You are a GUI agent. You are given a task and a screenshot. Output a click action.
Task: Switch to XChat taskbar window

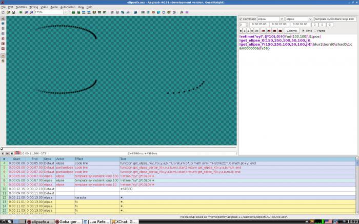click(125, 221)
